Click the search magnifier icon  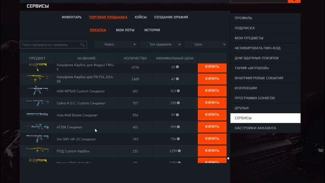[x=82, y=45]
